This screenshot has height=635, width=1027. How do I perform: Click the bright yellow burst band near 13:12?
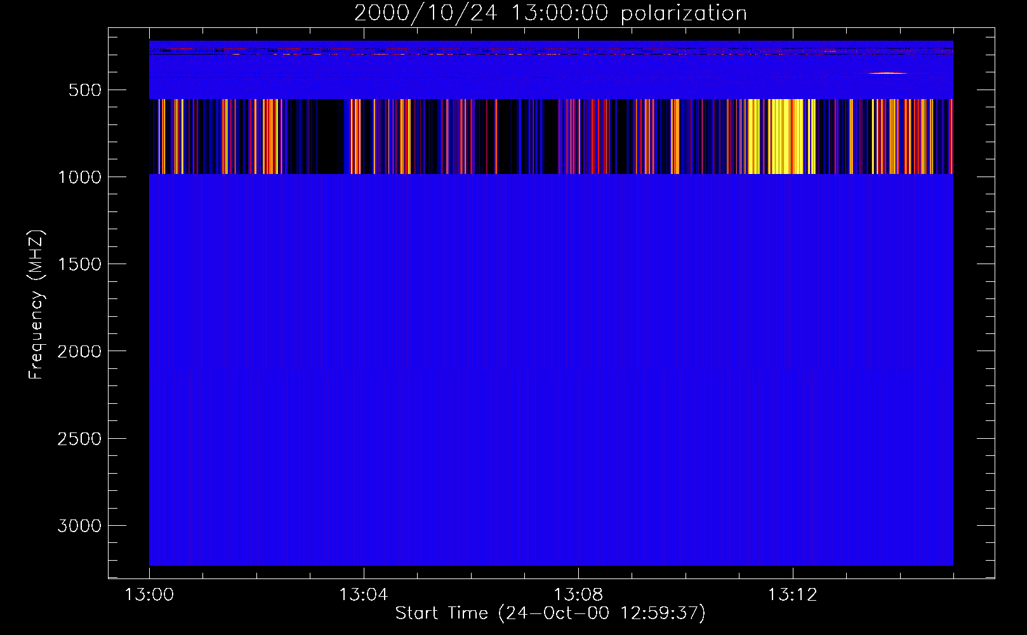coord(785,137)
